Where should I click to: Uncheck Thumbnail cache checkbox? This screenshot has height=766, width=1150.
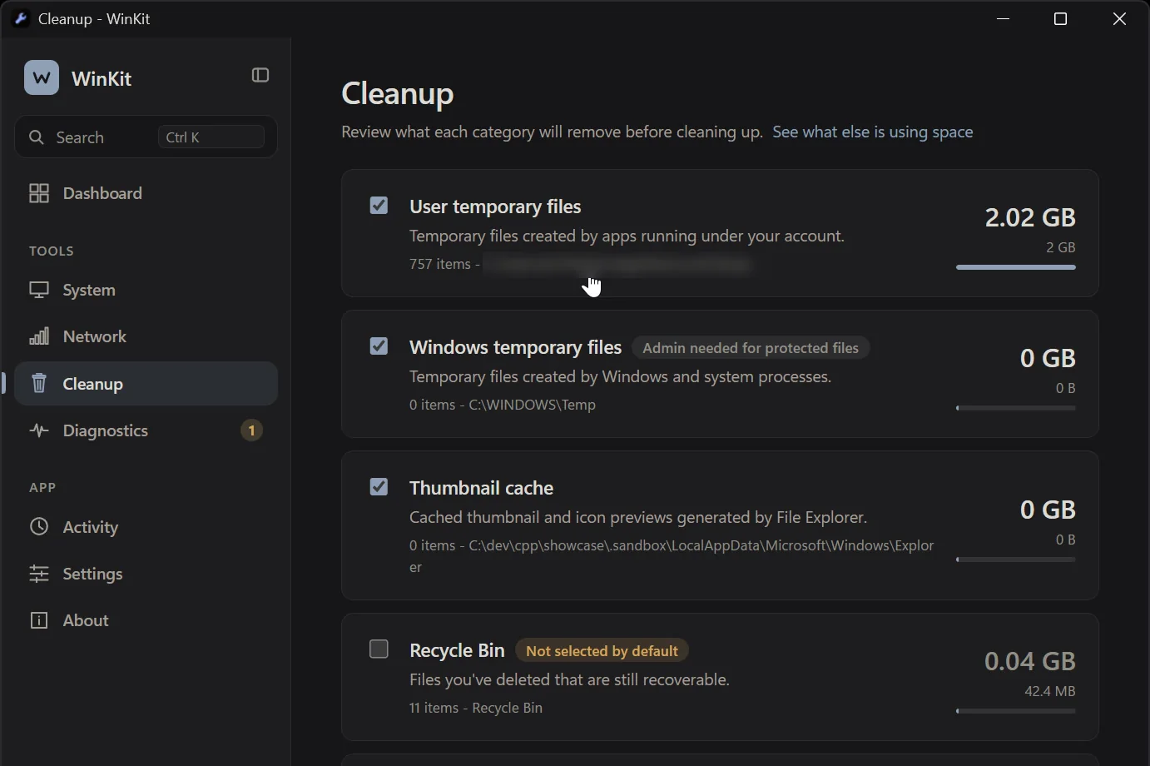click(x=379, y=486)
